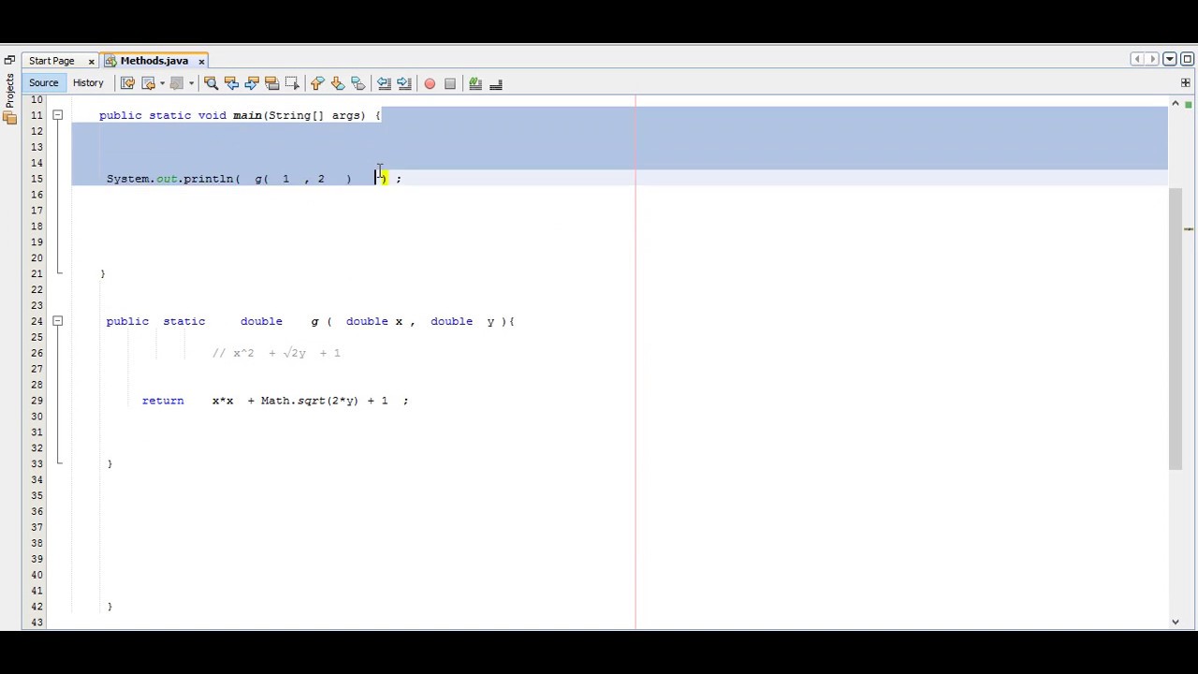
Task: Click the Back navigation icon in editor toolbar
Action: pos(148,83)
